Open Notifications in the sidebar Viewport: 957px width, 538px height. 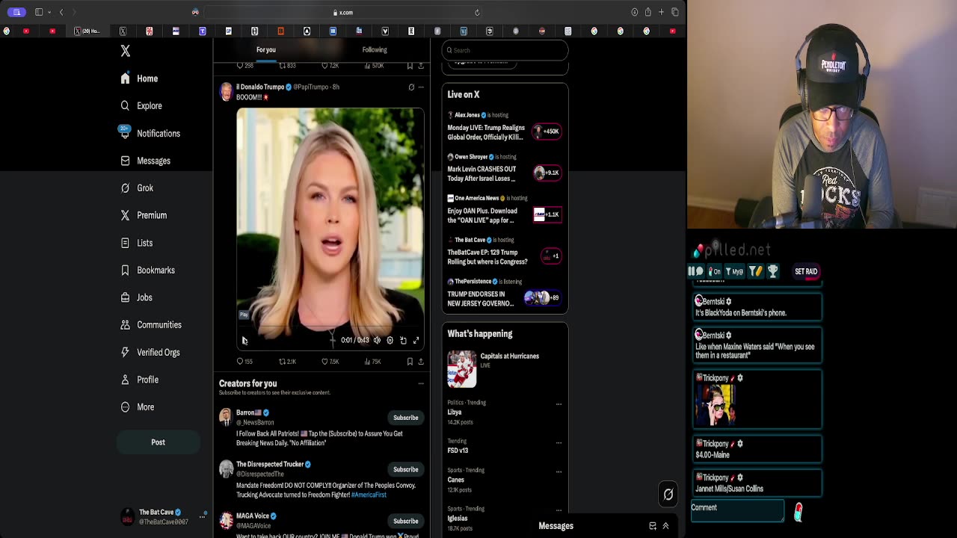point(150,133)
